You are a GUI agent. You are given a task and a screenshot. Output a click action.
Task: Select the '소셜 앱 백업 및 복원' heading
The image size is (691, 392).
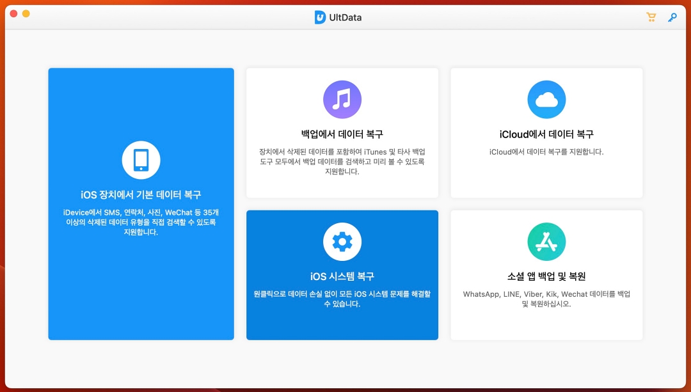pyautogui.click(x=546, y=276)
